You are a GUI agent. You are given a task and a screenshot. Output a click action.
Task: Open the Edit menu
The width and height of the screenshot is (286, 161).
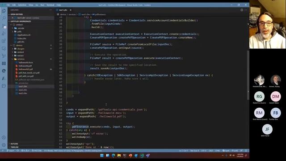click(x=14, y=5)
